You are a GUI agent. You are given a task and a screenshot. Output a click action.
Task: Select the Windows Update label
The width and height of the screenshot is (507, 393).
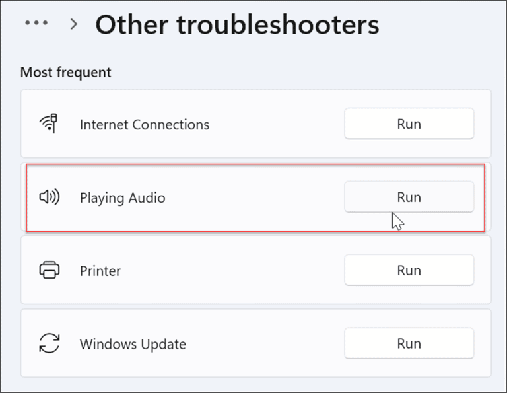[133, 344]
